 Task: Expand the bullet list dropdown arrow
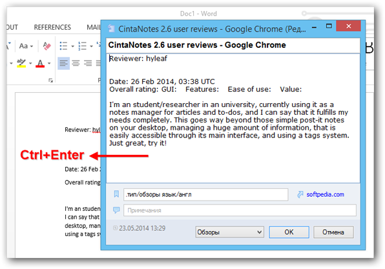(x=73, y=46)
